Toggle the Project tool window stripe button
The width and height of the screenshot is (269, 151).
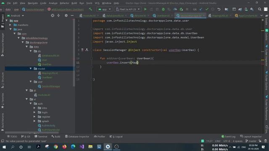tap(3, 21)
